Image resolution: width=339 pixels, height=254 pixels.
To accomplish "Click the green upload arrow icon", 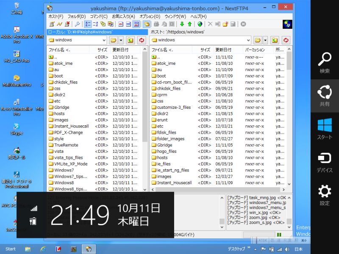I will [189, 24].
